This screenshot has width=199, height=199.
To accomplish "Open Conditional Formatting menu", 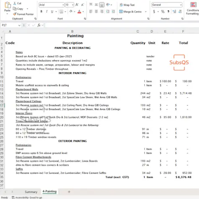I will click(193, 8).
